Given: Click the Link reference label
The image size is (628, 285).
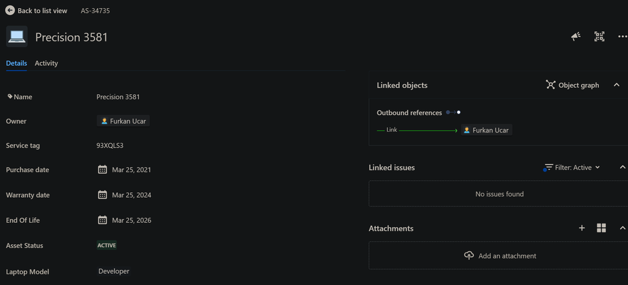Looking at the screenshot, I should pyautogui.click(x=392, y=130).
